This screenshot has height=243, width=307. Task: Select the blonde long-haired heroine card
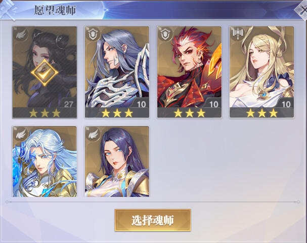click(x=262, y=72)
